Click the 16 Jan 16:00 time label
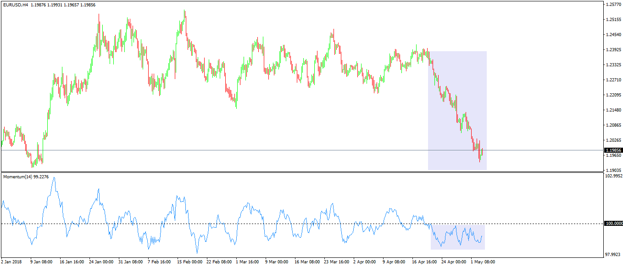This screenshot has height=267, width=623. (x=72, y=262)
